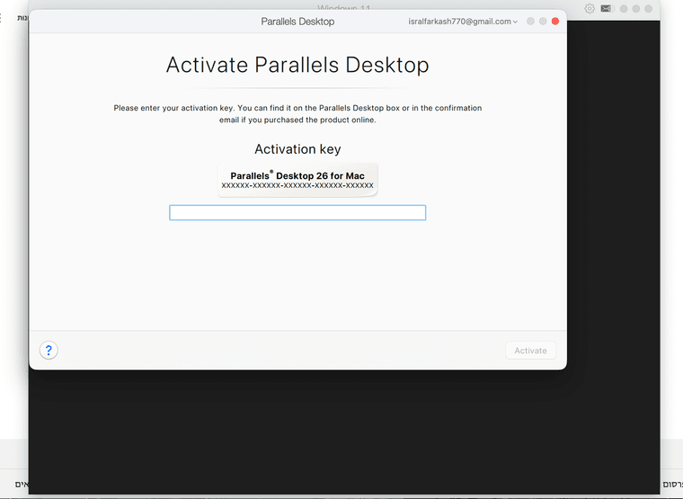Select the Hebrew tab at the bottom right
The height and width of the screenshot is (499, 683).
point(672,484)
